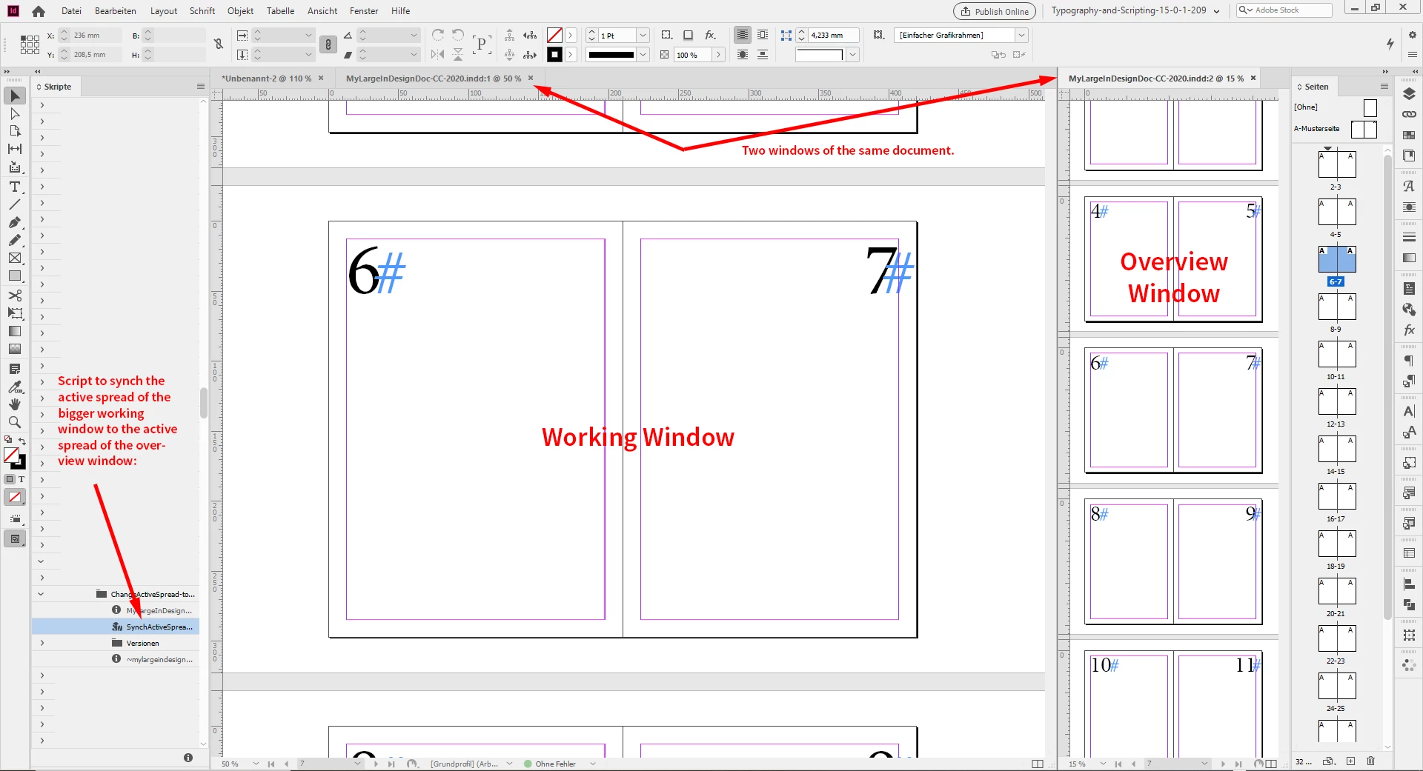Open control panel settings gear icon
The image size is (1423, 771).
coord(1412,35)
